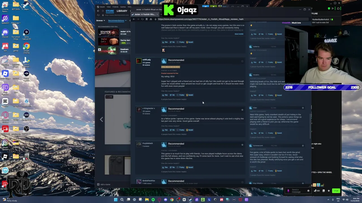The image size is (362, 203).
Task: Click the star icon on Killer's review
Action: click(x=303, y=108)
